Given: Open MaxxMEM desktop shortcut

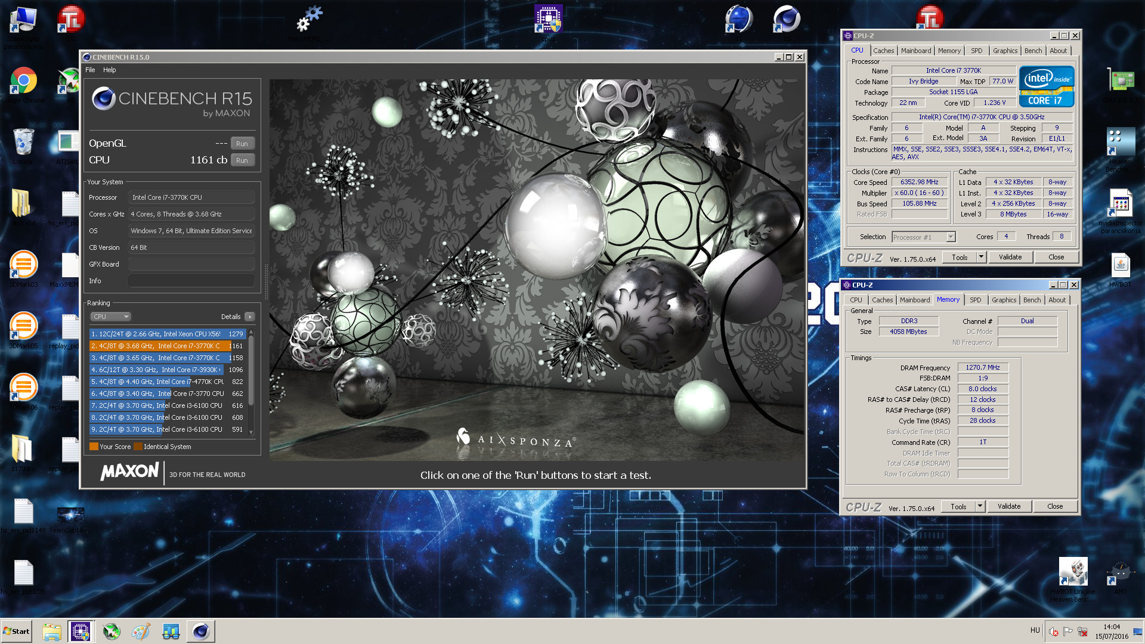Looking at the screenshot, I should point(310,23).
